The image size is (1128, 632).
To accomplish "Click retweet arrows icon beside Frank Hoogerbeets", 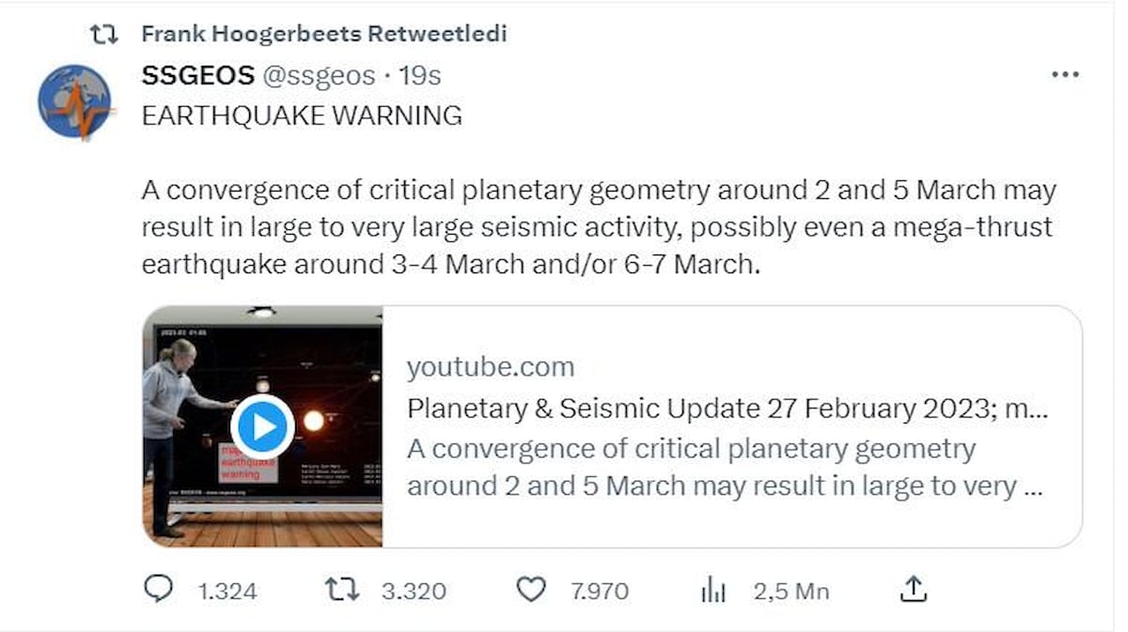I will pos(103,35).
